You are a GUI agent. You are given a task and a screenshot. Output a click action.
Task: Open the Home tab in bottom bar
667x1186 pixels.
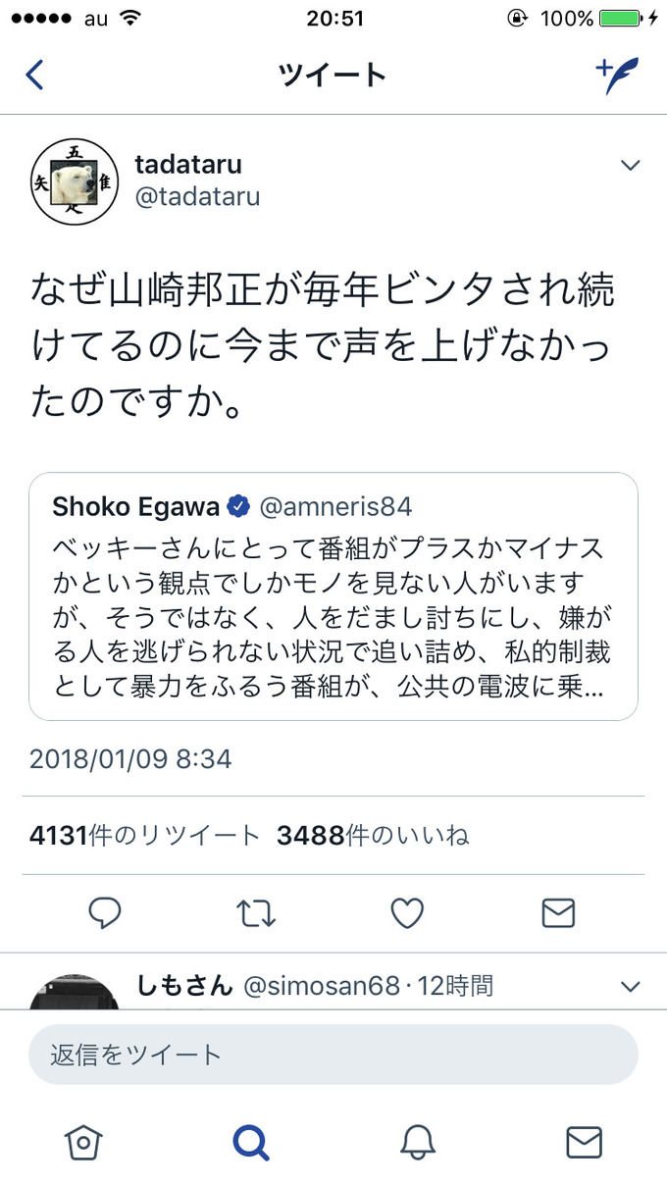[x=83, y=1142]
